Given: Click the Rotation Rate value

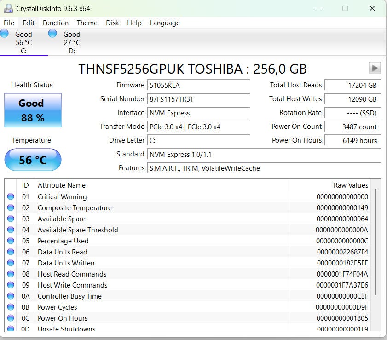Looking at the screenshot, I should 352,113.
